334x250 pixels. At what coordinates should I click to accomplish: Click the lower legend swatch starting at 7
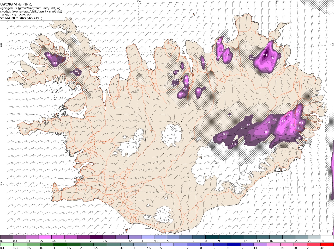click(x=194, y=244)
